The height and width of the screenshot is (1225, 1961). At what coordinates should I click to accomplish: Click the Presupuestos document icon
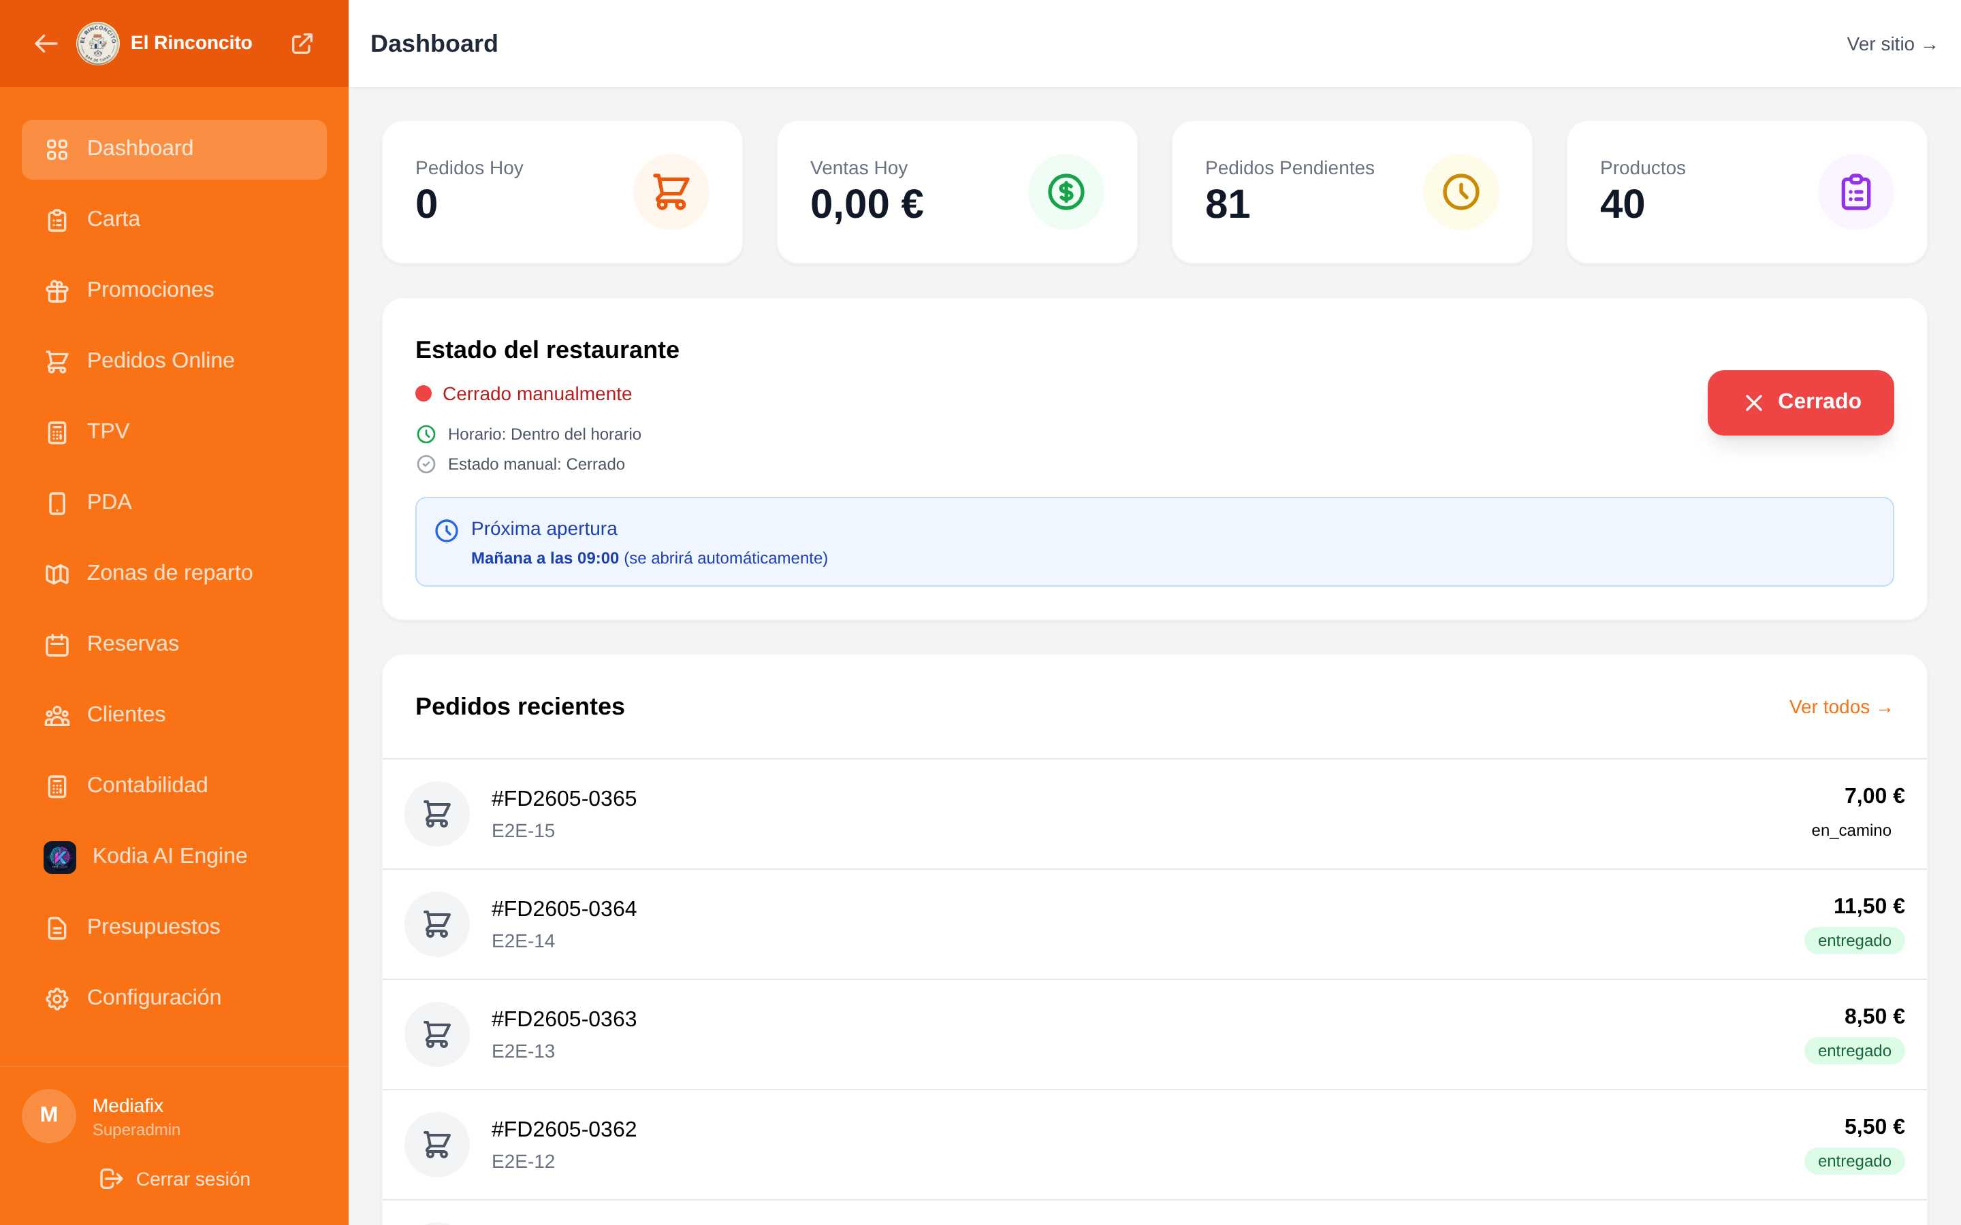click(x=57, y=928)
